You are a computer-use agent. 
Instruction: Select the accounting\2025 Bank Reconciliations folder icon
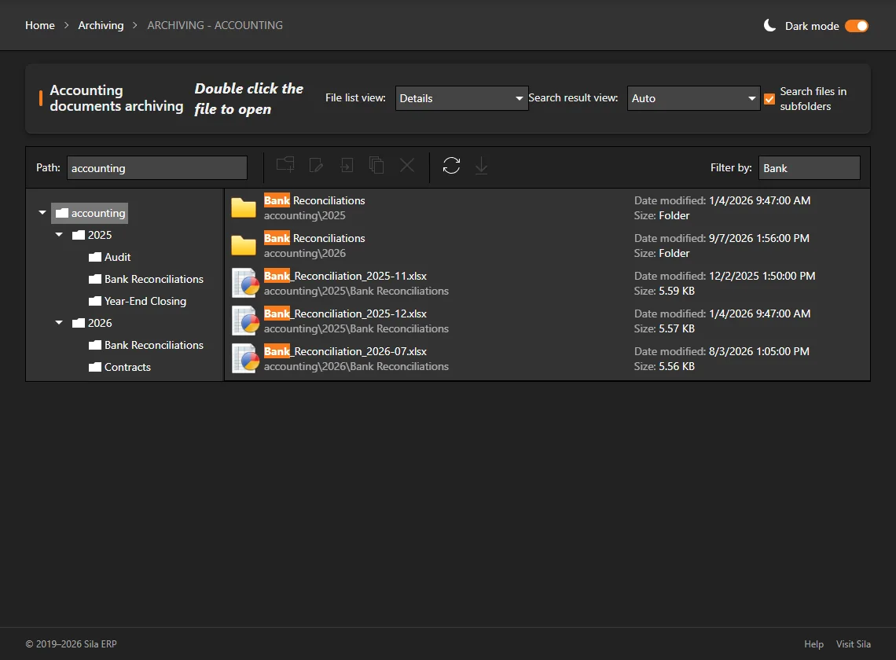[244, 207]
